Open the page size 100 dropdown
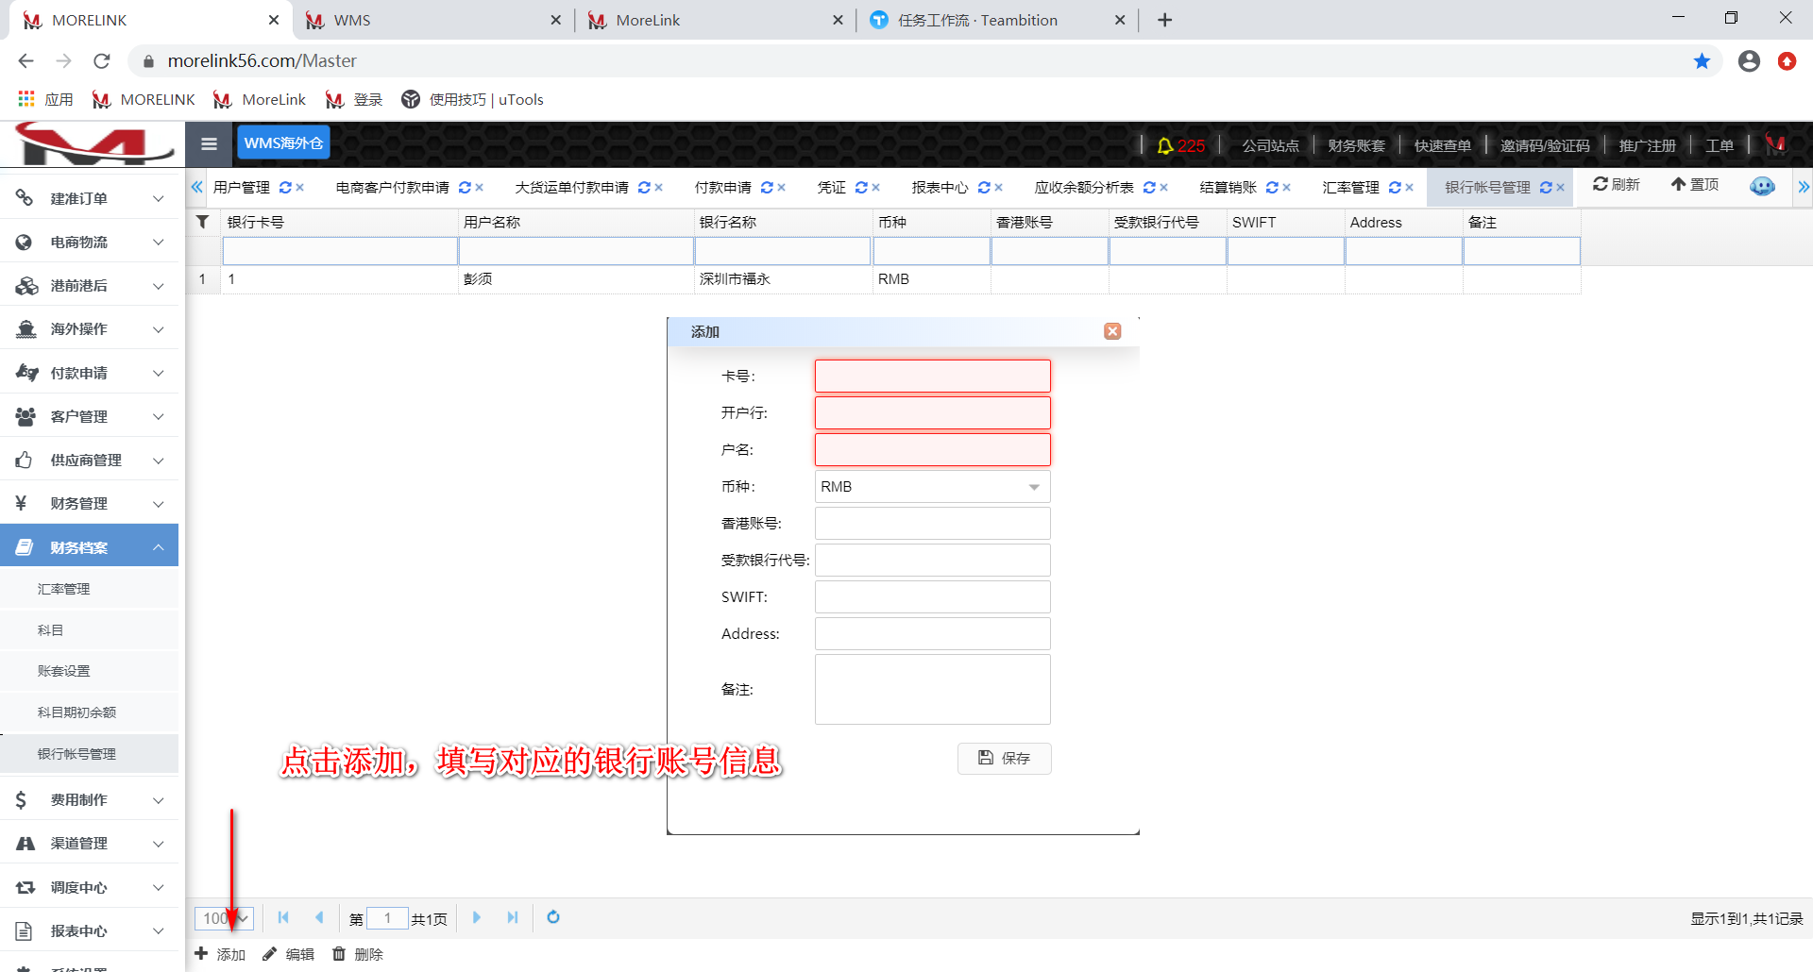Viewport: 1813px width, 972px height. [224, 917]
